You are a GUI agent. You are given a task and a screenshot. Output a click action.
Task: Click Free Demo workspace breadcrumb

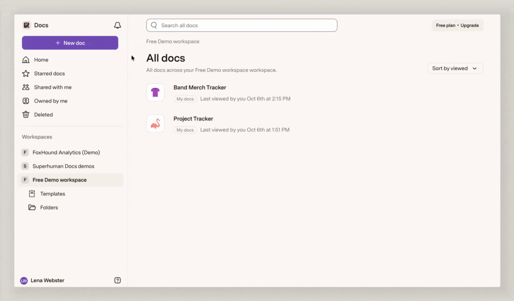(x=173, y=42)
